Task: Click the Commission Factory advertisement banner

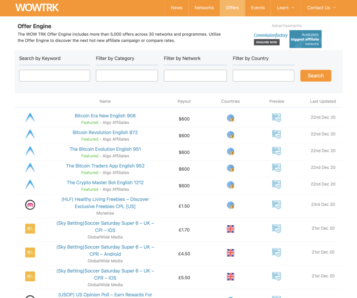Action: pos(287,39)
